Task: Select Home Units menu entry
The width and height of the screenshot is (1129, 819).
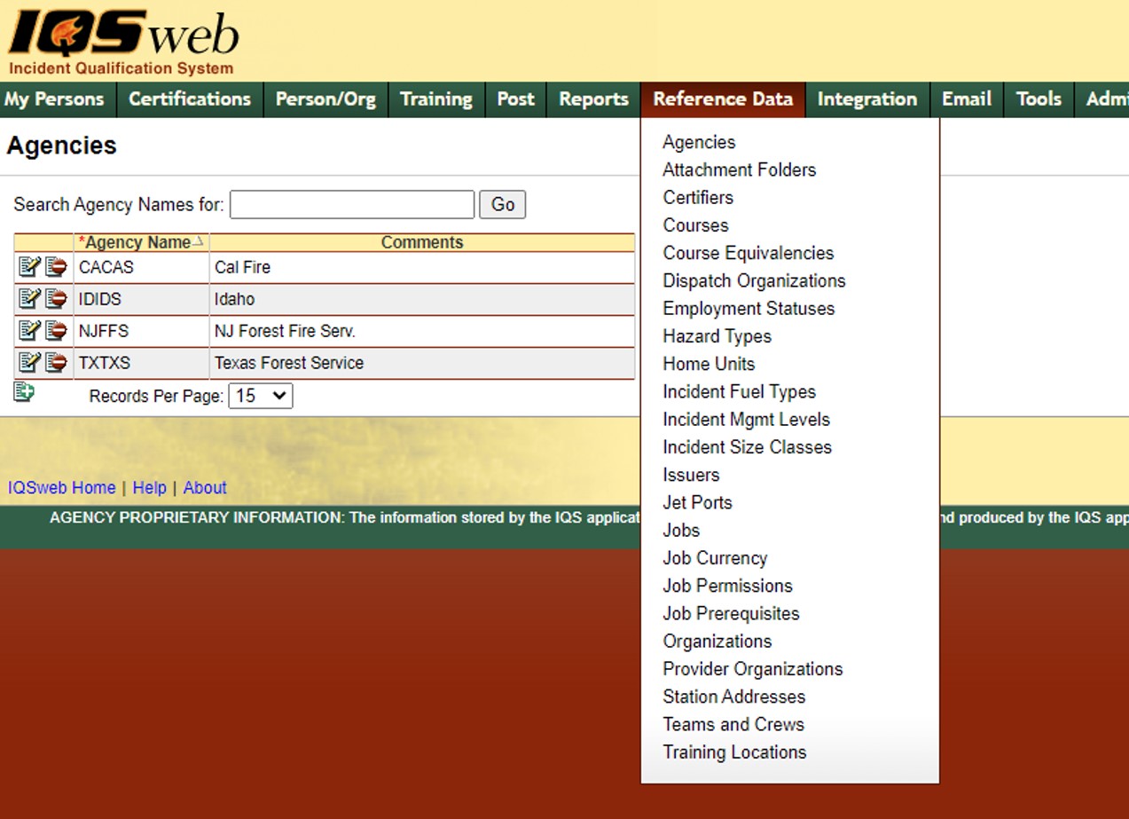Action: point(709,364)
